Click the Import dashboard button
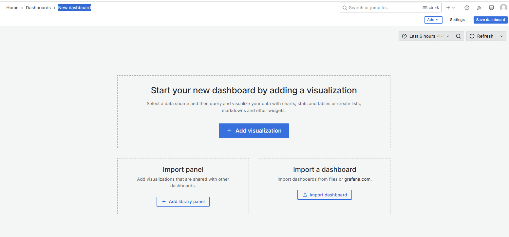Viewport: 509px width, 237px height. pos(325,195)
